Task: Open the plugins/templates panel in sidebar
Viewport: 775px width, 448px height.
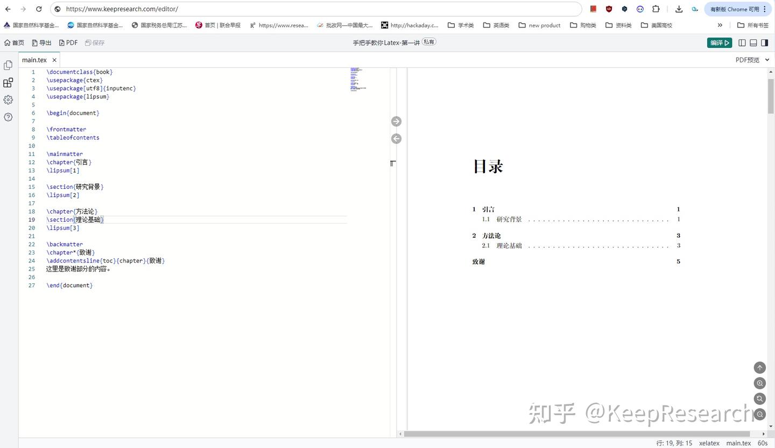Action: [8, 82]
